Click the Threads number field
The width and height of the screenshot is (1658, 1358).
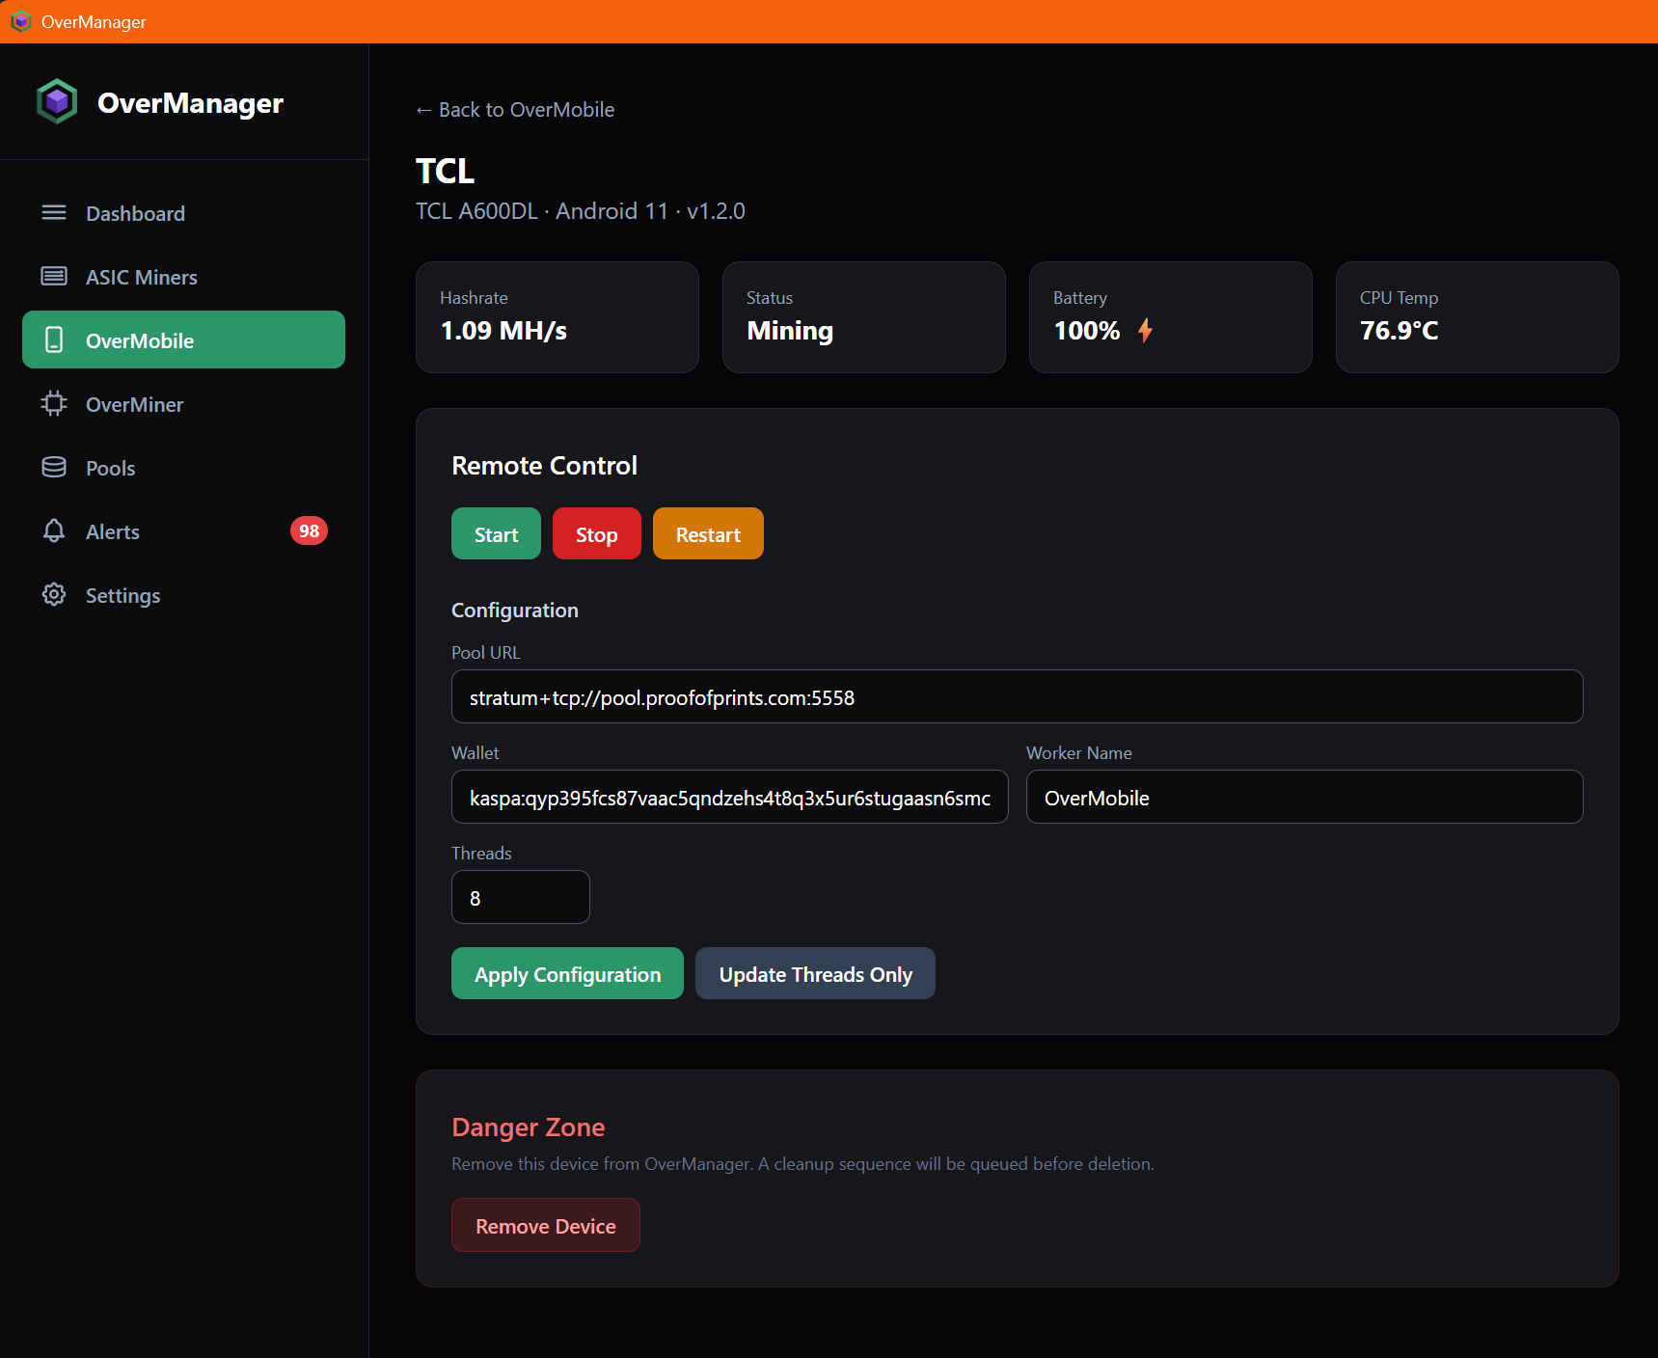pos(520,897)
